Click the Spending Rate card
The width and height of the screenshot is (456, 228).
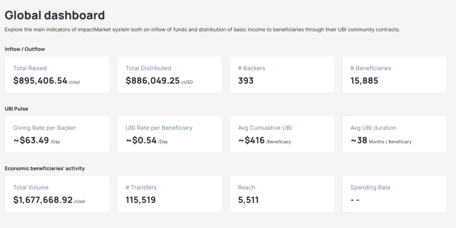394,194
